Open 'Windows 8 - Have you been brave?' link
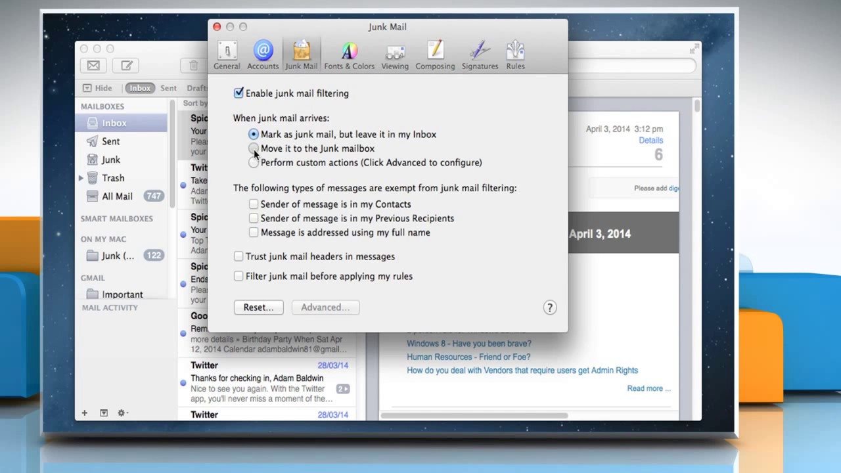This screenshot has height=473, width=841. pos(469,344)
